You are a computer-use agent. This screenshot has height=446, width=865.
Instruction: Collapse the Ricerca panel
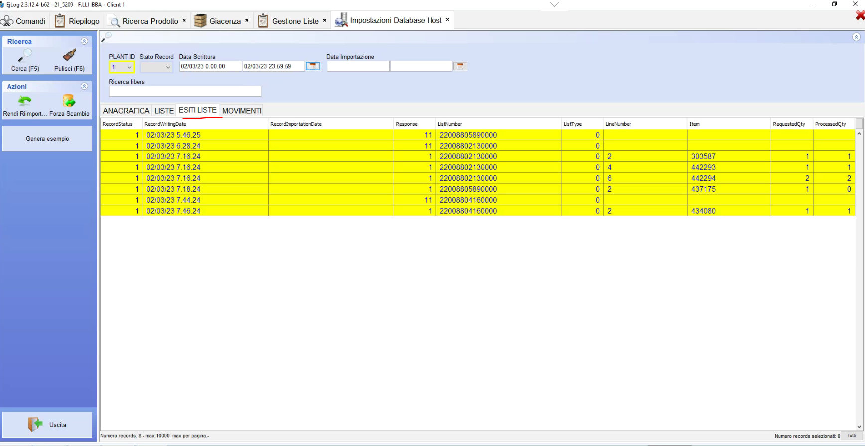click(x=84, y=41)
